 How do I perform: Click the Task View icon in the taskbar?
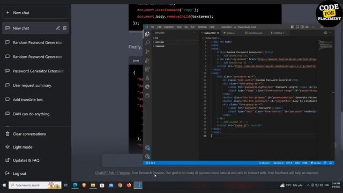point(65,185)
